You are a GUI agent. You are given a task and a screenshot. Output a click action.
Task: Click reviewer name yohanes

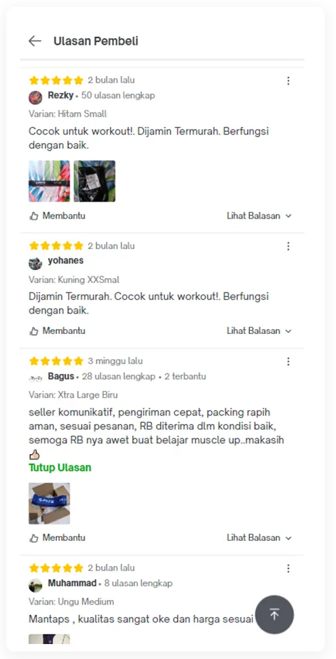coord(66,261)
